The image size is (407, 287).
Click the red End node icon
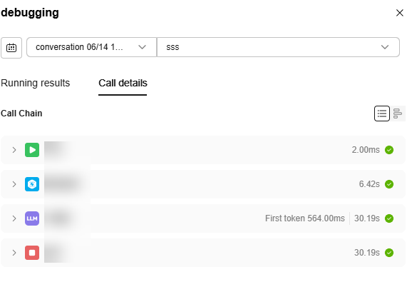[32, 253]
